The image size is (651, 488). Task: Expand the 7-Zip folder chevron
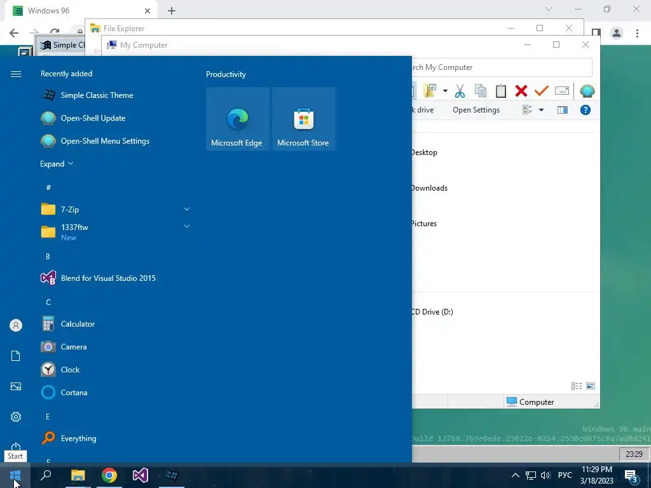tap(187, 209)
